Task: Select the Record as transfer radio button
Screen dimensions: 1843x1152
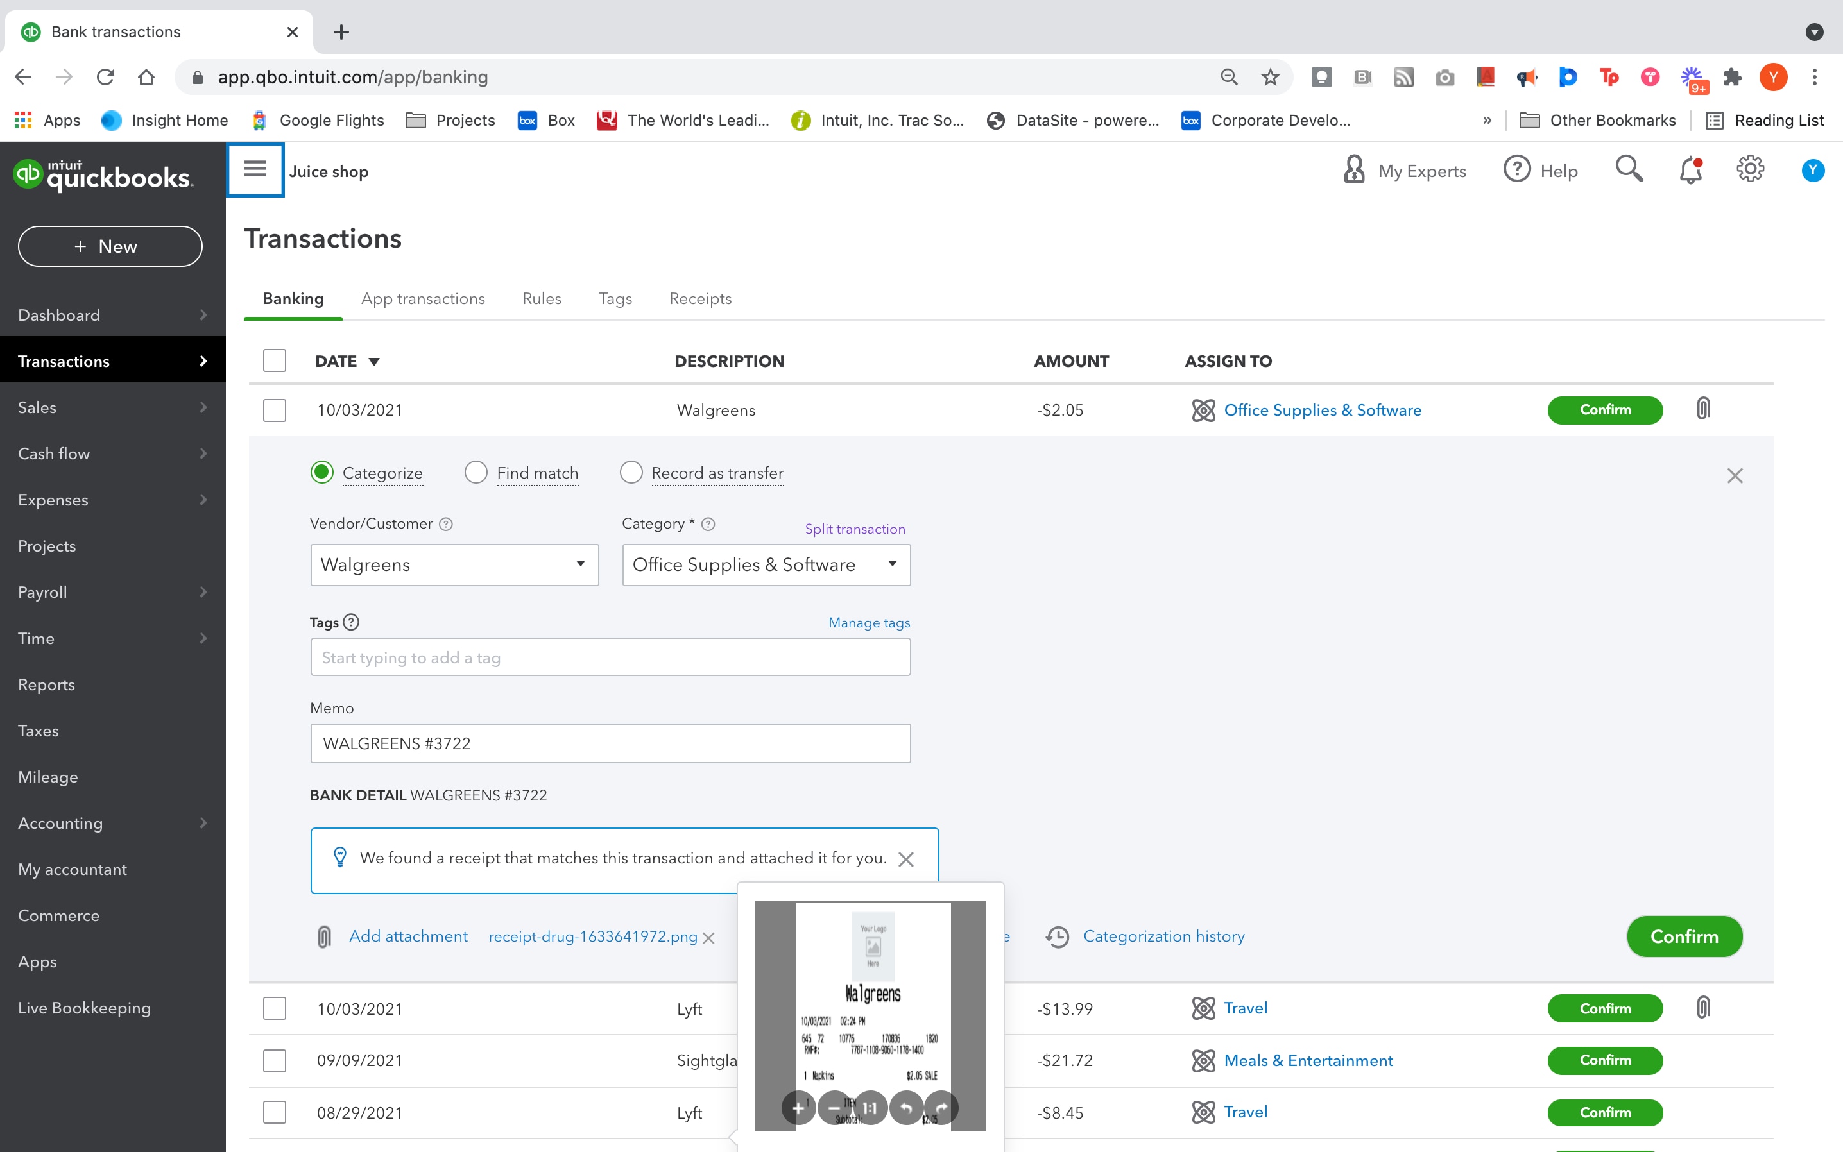Action: coord(631,472)
